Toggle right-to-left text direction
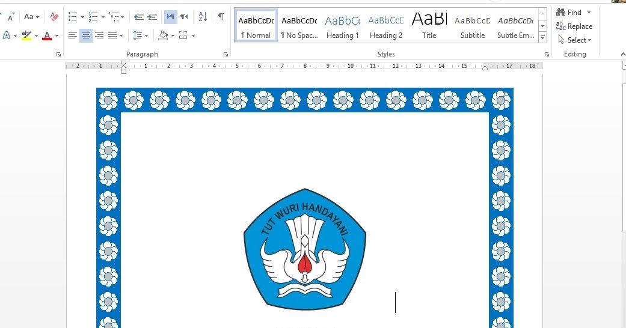This screenshot has height=328, width=626. click(x=184, y=17)
